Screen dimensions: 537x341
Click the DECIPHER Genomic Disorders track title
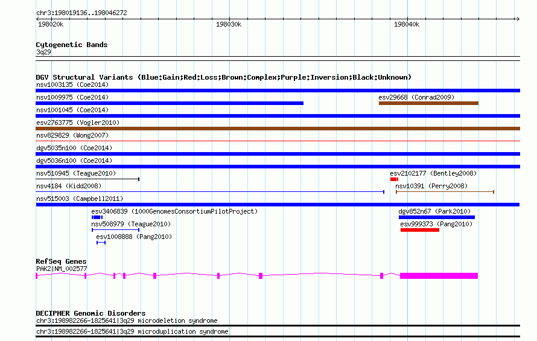[x=91, y=313]
